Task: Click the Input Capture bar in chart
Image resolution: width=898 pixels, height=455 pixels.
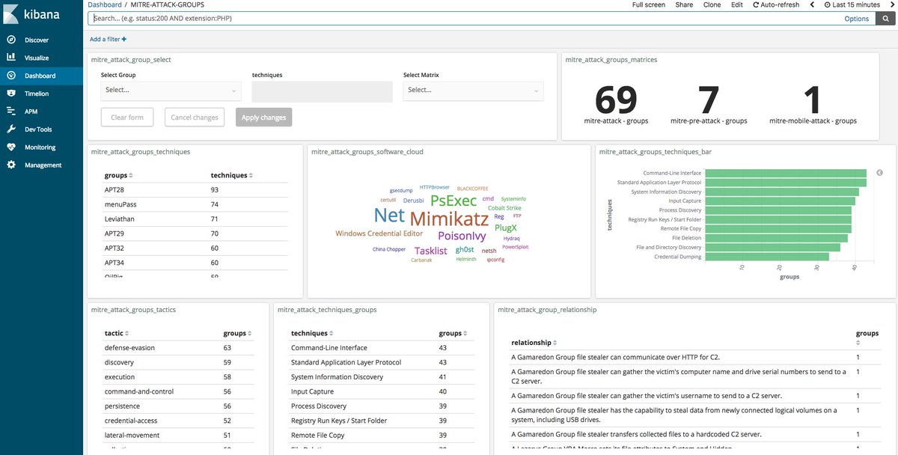Action: coord(780,201)
